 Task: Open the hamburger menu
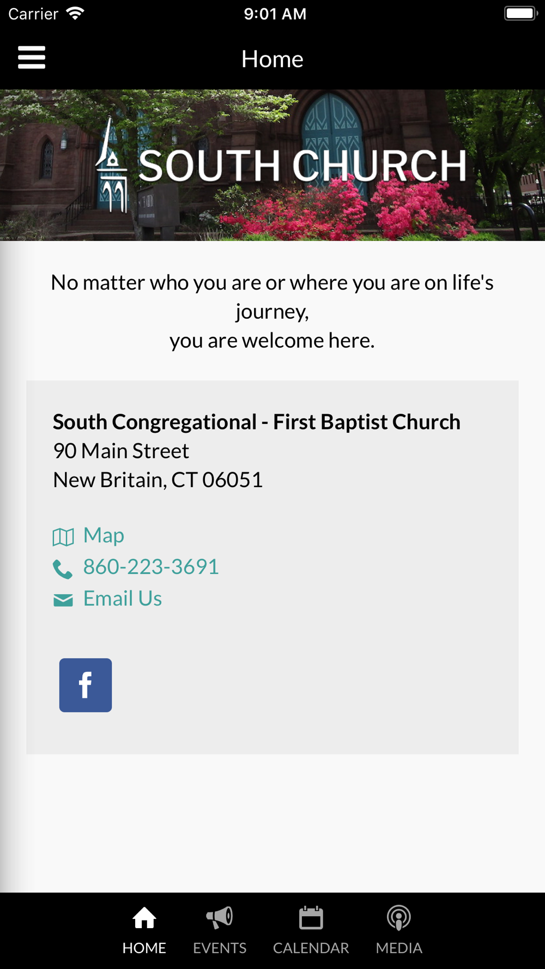(x=32, y=58)
